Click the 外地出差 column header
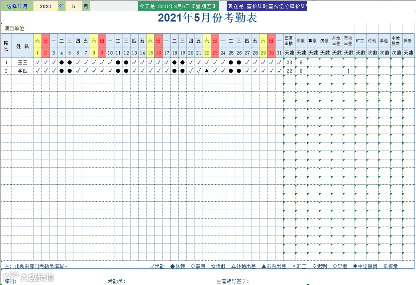This screenshot has height=285, width=416. click(337, 40)
